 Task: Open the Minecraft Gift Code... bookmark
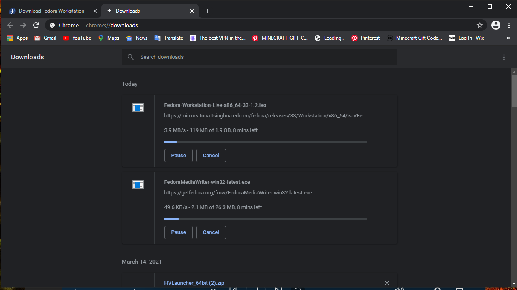click(x=414, y=38)
